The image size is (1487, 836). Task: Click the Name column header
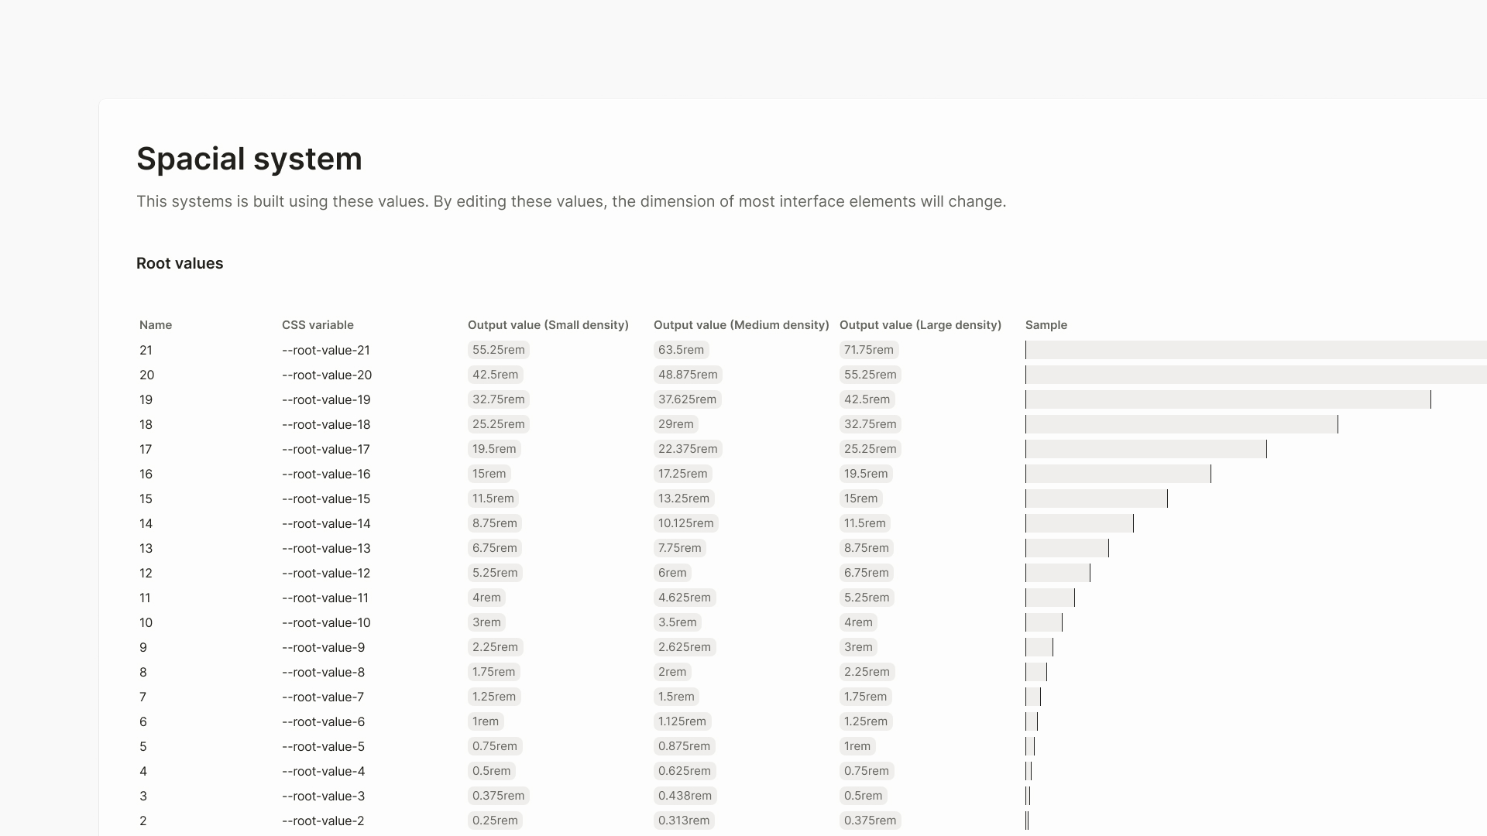tap(156, 325)
